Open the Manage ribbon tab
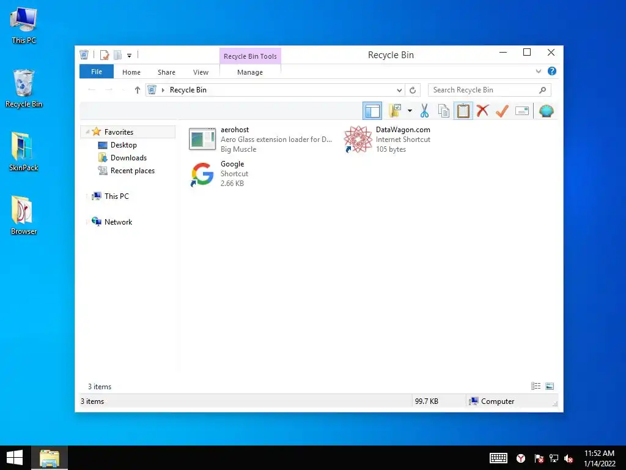This screenshot has width=626, height=470. click(250, 72)
